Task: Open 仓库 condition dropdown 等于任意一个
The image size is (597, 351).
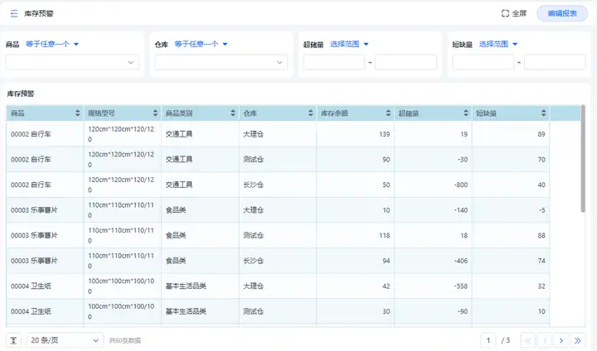Action: point(201,44)
